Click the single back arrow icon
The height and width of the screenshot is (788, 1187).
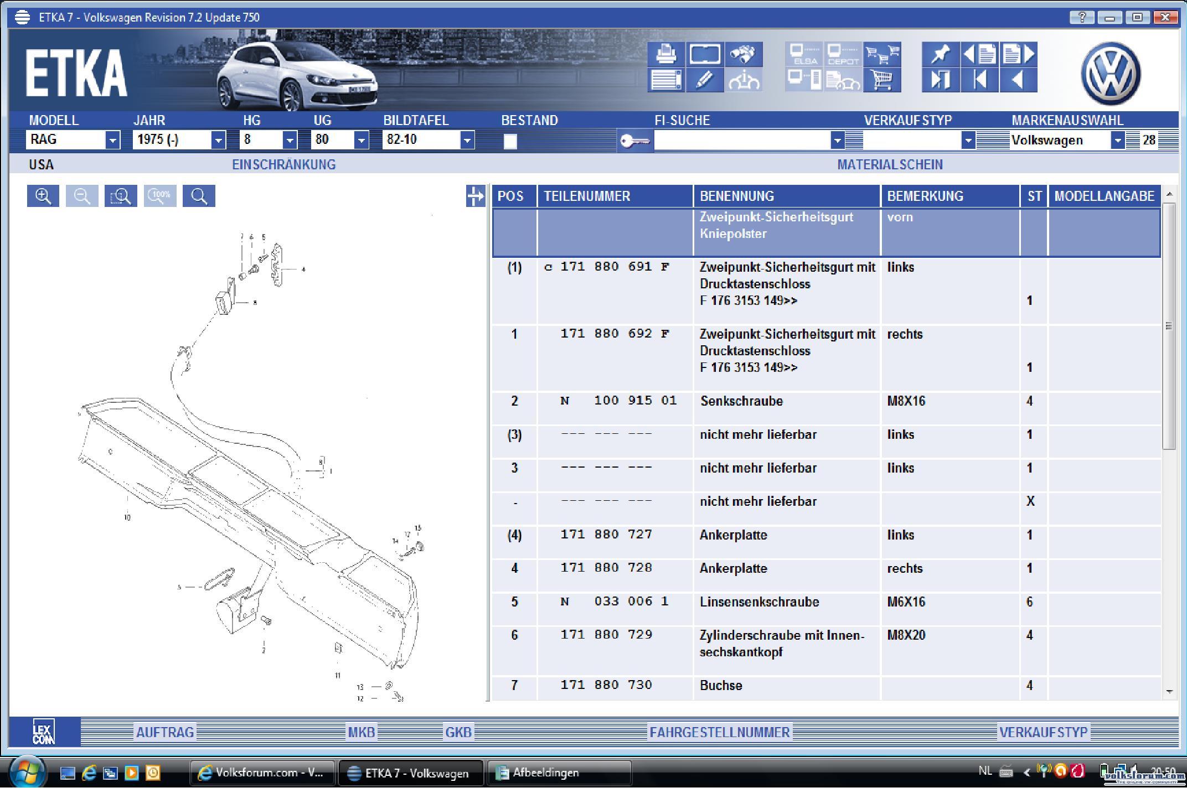pyautogui.click(x=1018, y=80)
